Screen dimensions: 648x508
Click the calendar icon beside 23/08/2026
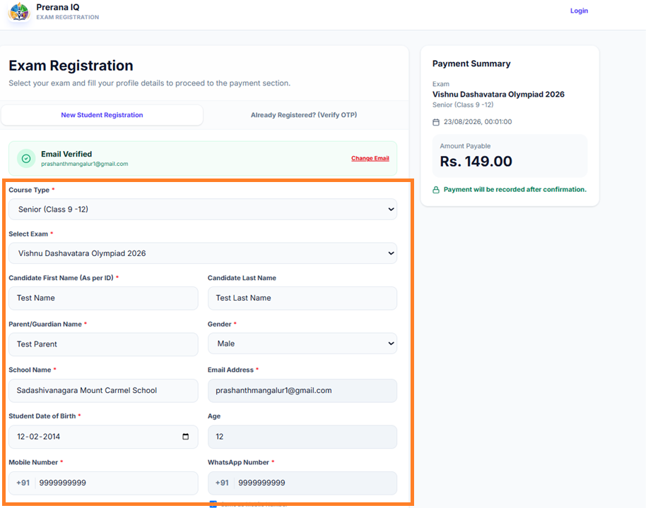pyautogui.click(x=436, y=122)
